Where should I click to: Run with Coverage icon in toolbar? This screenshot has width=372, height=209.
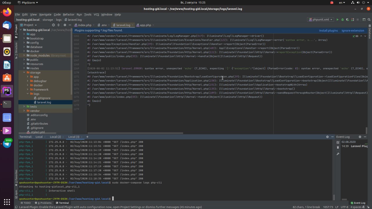pos(347,20)
